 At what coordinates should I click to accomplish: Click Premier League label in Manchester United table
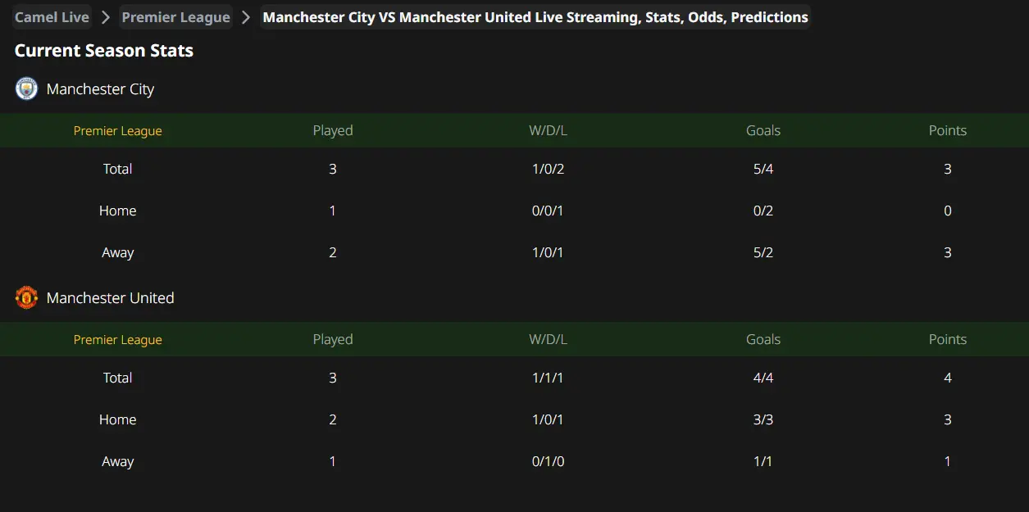click(118, 340)
